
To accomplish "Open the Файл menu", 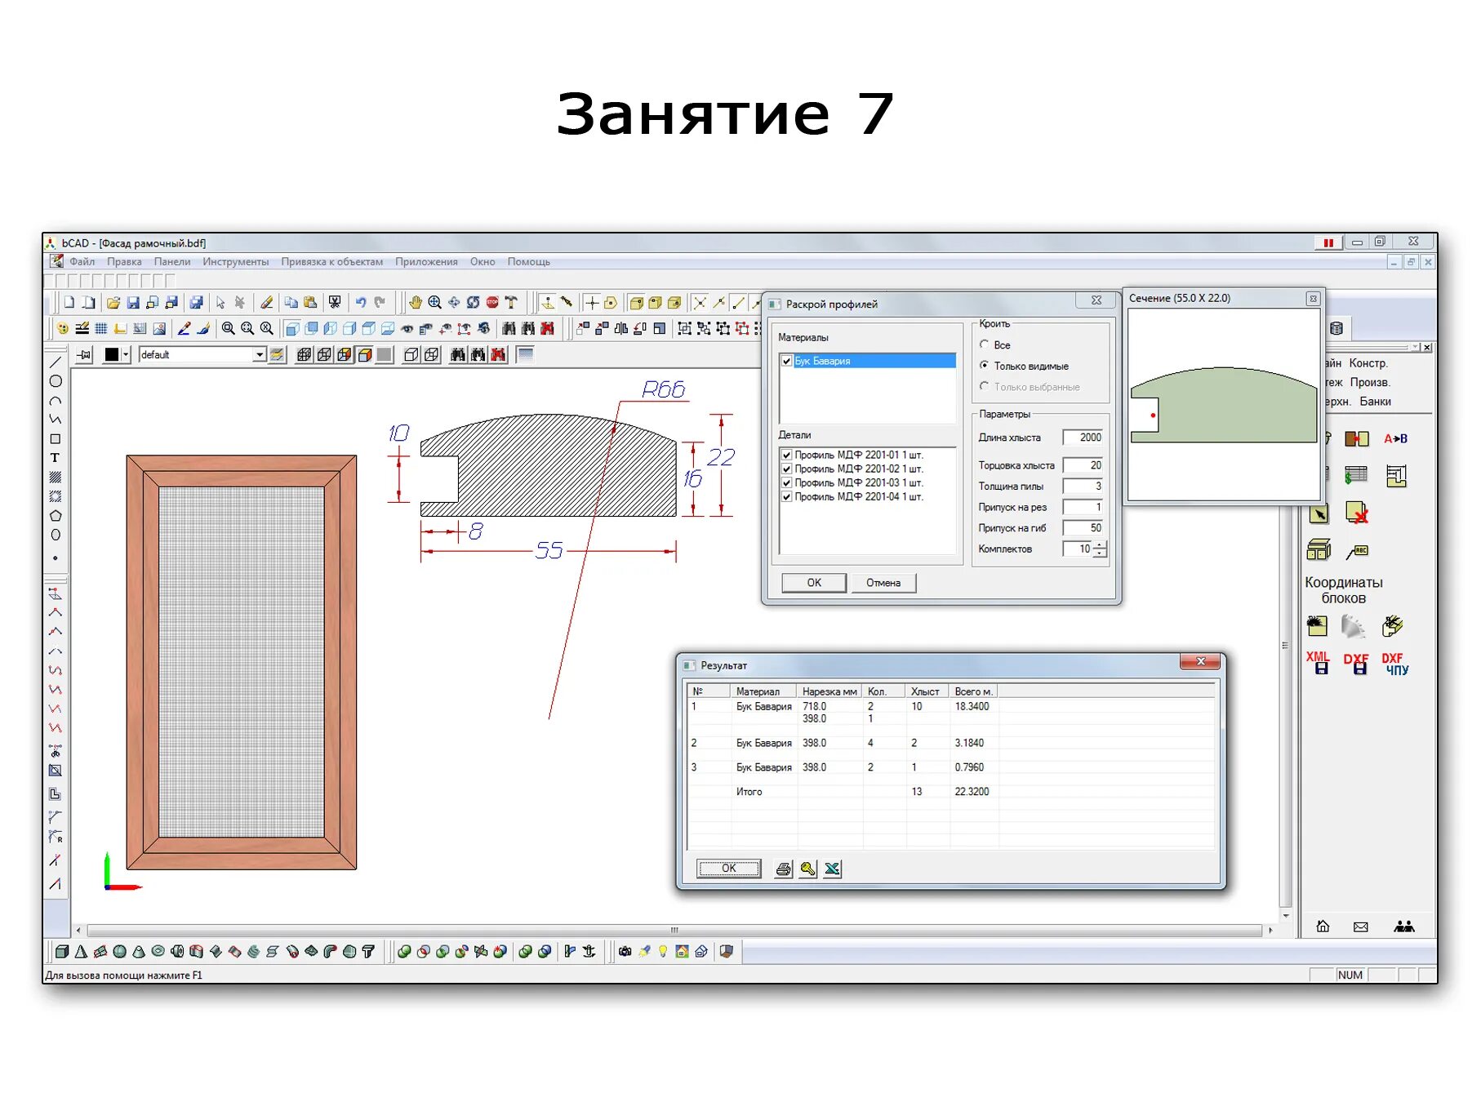I will (82, 262).
